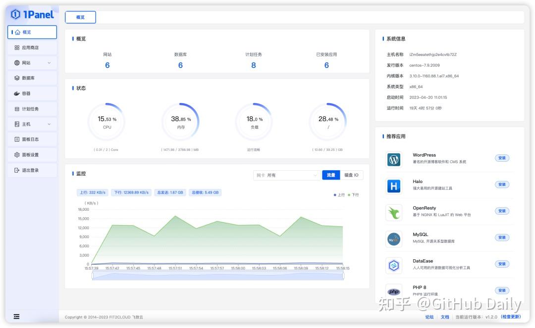535x328 pixels.
Task: Install Halo with its 安装 button
Action: point(502,185)
